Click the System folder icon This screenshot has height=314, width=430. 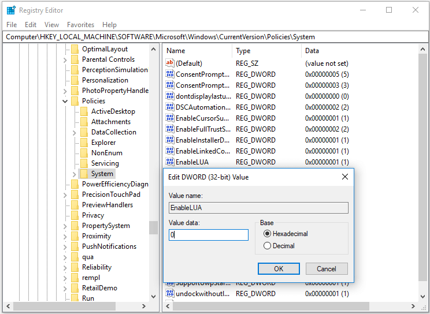coord(84,174)
